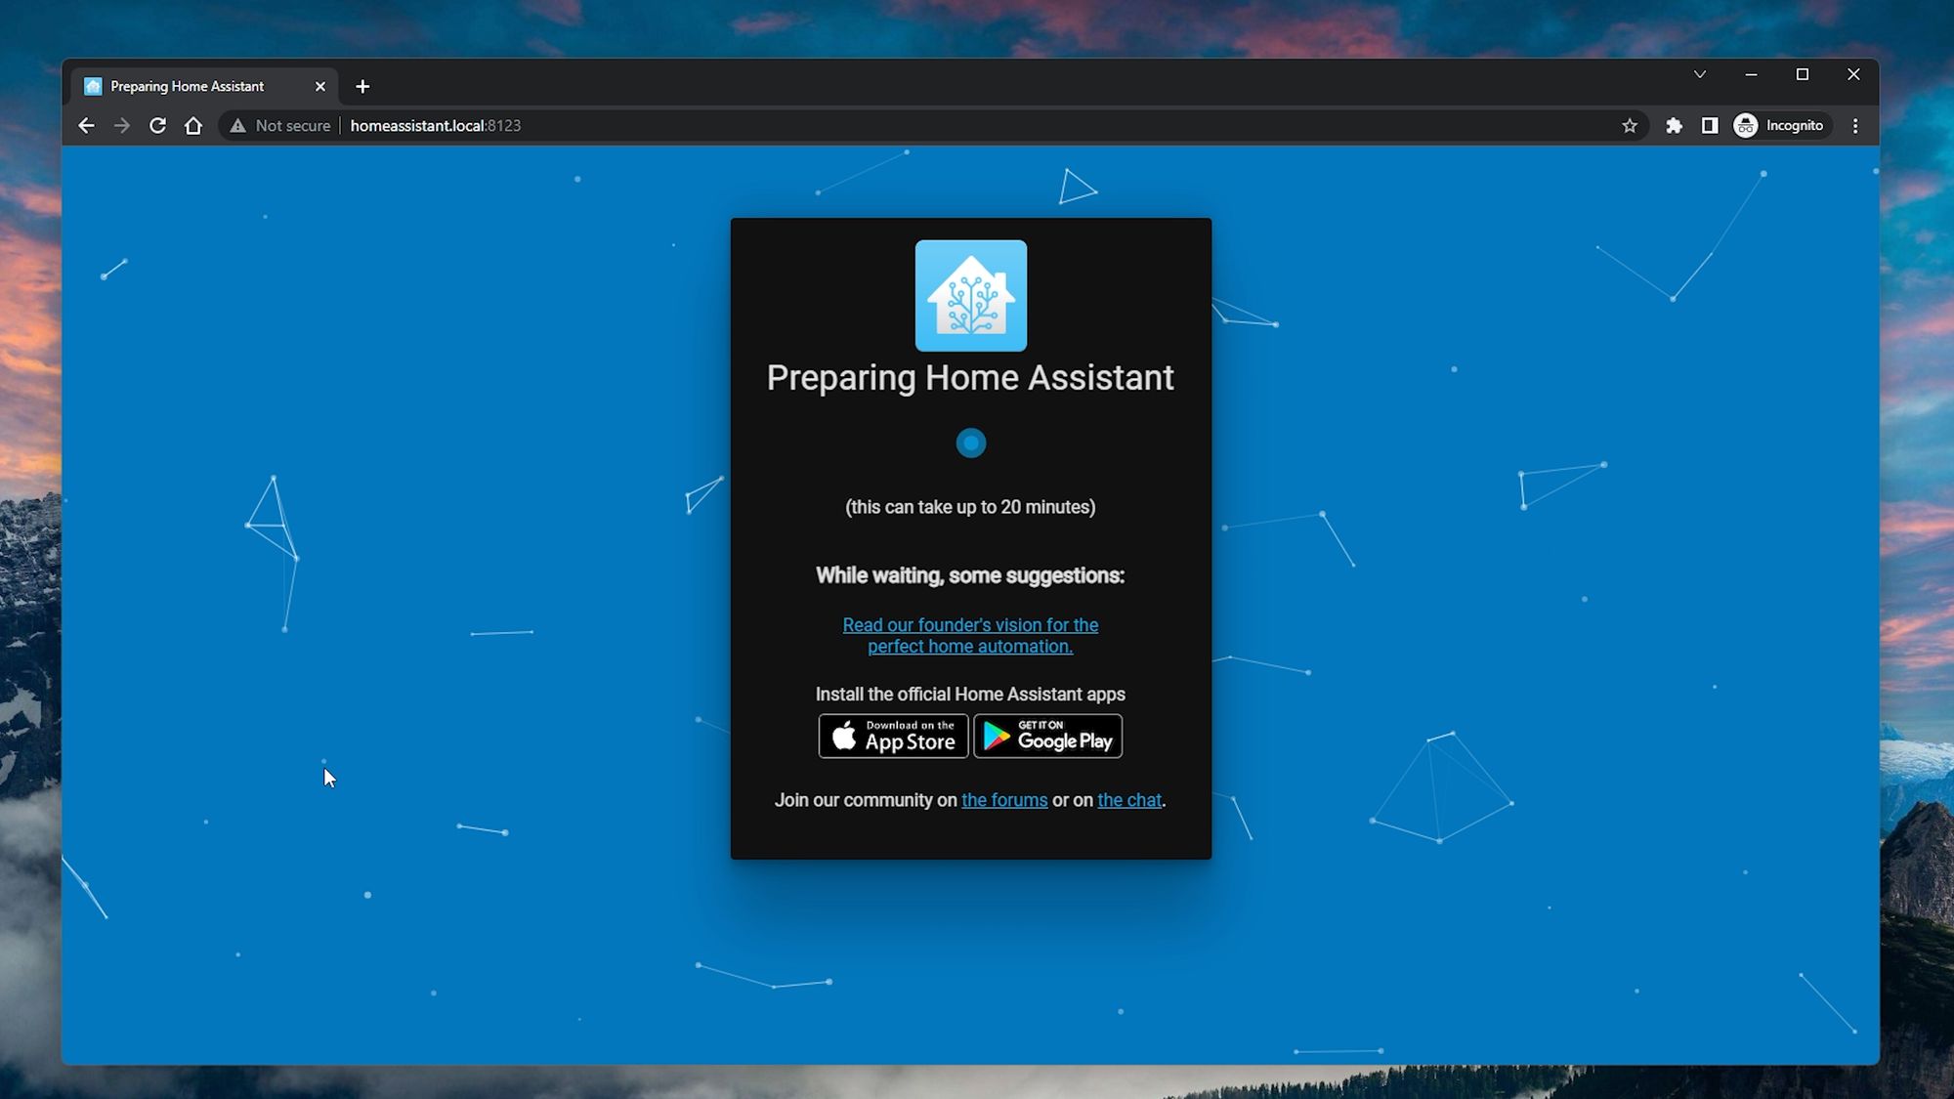Click the home/homepage navigation icon
1954x1099 pixels.
tap(193, 125)
